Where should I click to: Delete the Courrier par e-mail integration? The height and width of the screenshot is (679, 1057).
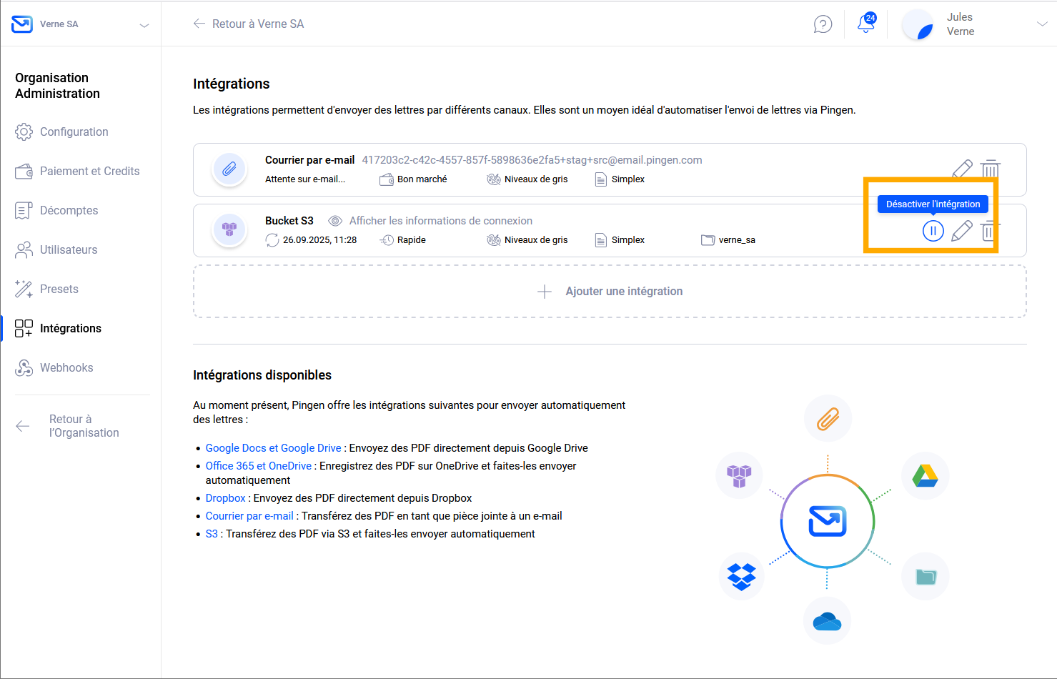(x=990, y=169)
